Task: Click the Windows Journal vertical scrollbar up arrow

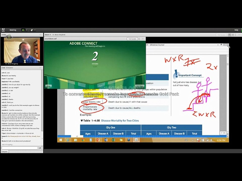Action: [228, 56]
